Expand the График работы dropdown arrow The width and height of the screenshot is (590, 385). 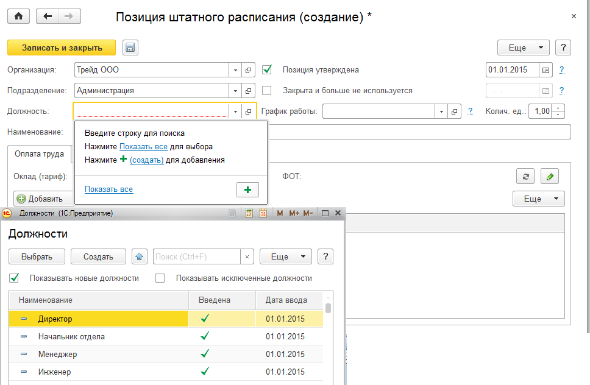(441, 111)
